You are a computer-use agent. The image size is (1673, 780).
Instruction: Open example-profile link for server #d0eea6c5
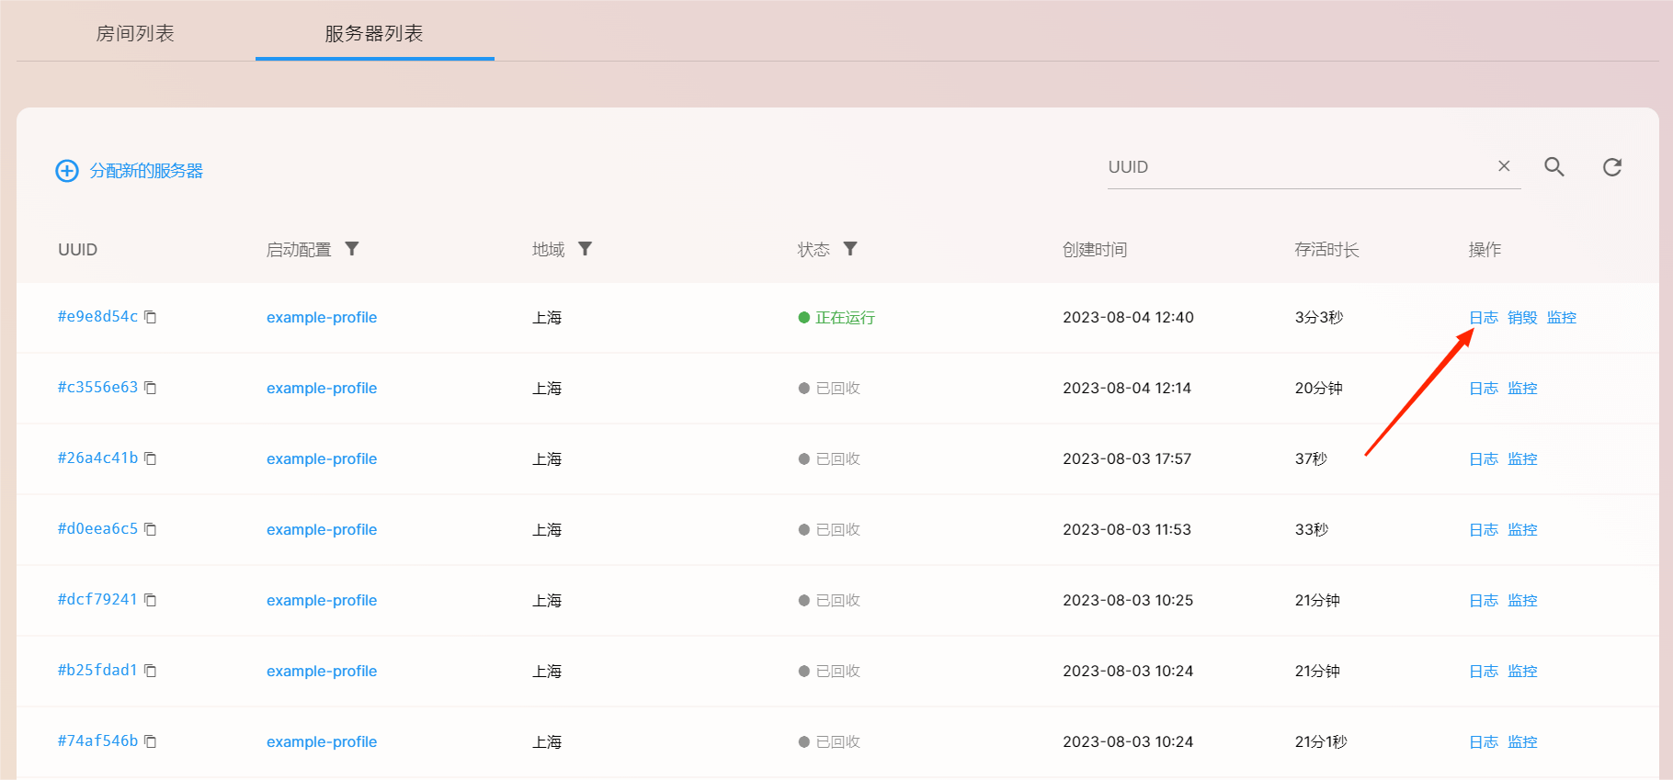pyautogui.click(x=322, y=530)
